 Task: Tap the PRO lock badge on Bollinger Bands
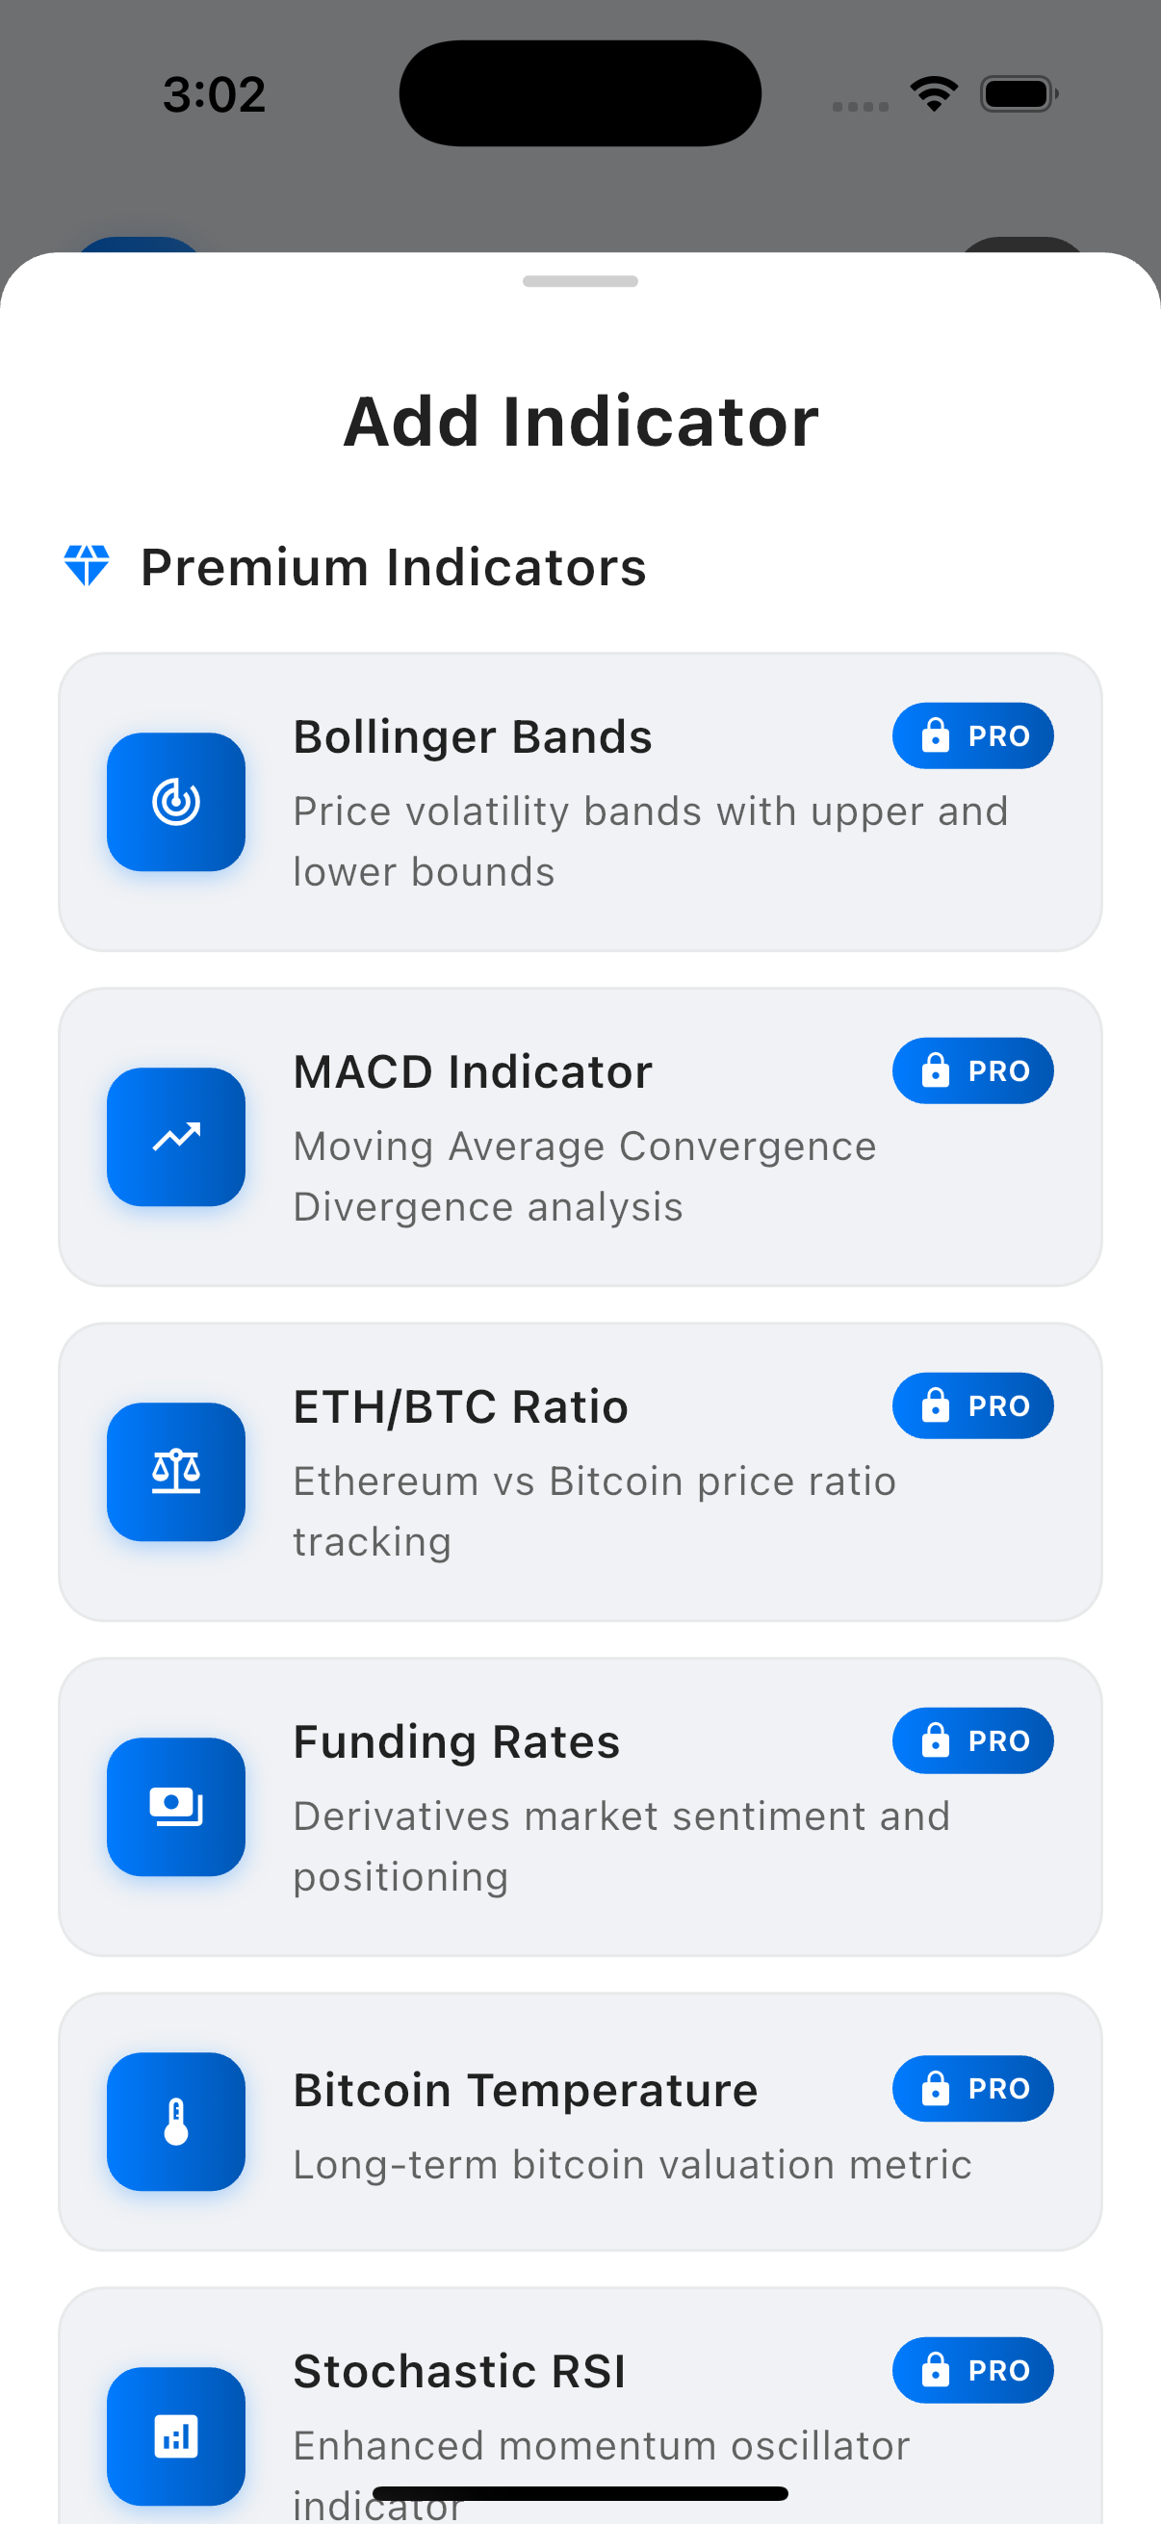[x=973, y=735]
